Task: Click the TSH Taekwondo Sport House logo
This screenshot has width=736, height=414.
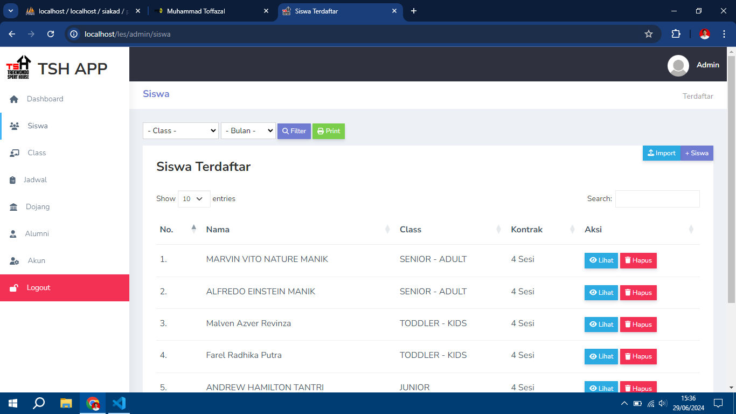Action: pos(18,67)
